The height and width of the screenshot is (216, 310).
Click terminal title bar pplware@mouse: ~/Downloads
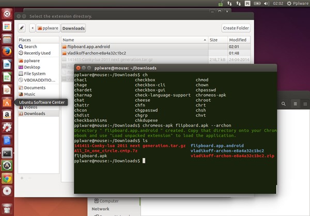pos(126,68)
